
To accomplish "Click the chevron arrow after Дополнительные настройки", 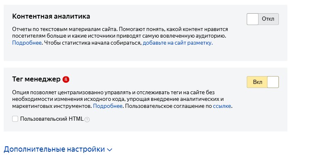I will coord(109,150).
